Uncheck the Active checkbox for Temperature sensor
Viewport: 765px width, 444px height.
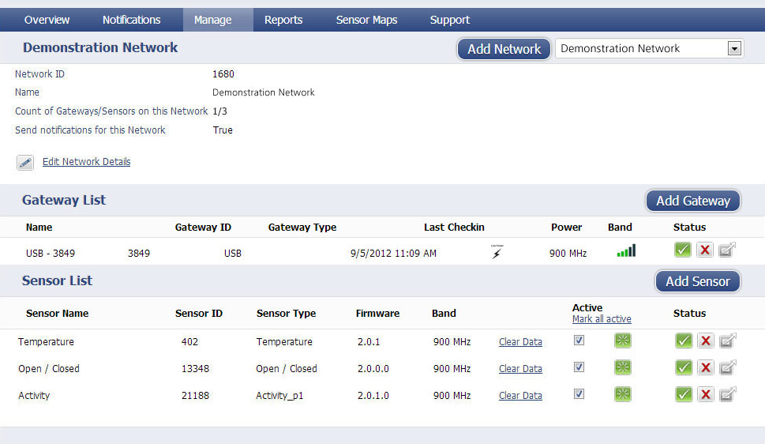point(579,340)
